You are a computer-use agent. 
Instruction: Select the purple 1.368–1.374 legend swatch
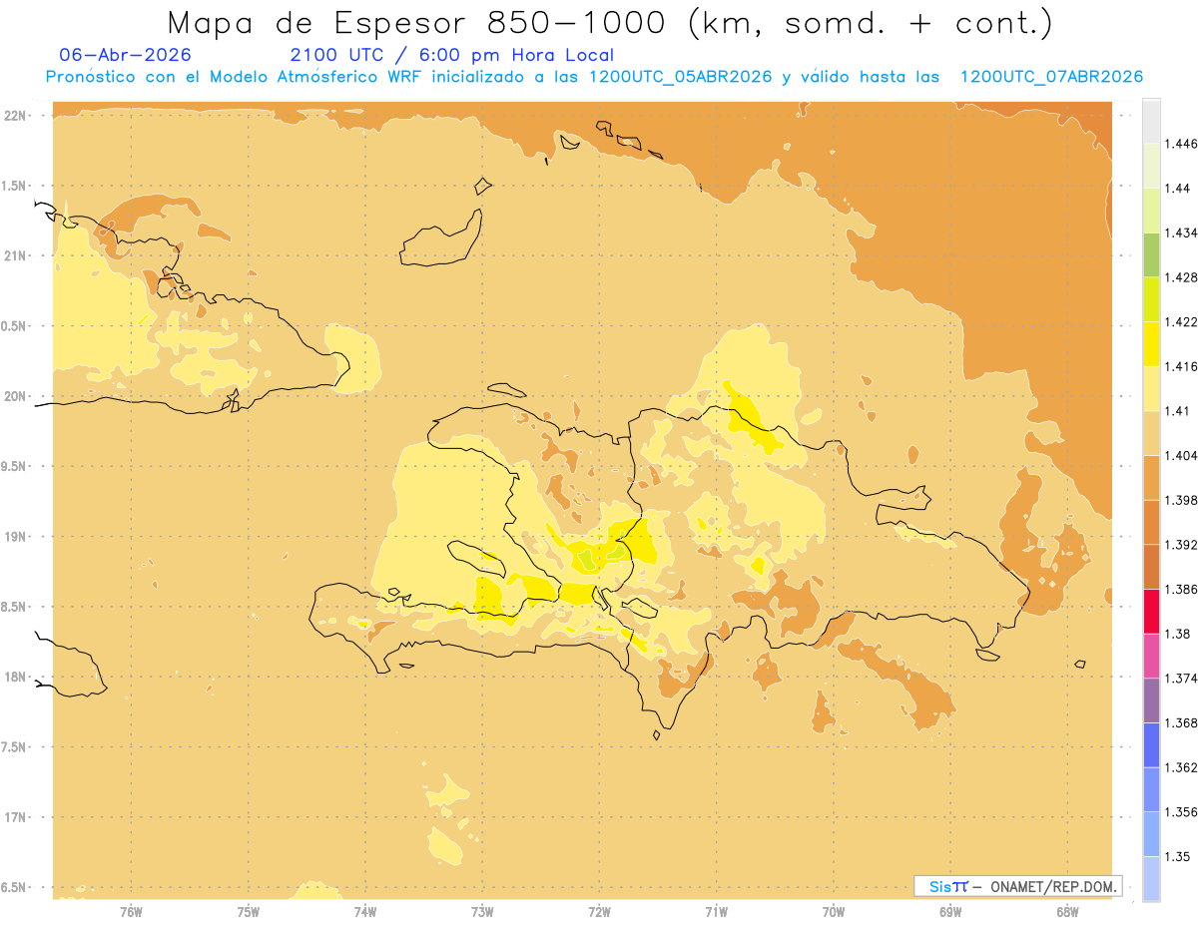tap(1151, 701)
